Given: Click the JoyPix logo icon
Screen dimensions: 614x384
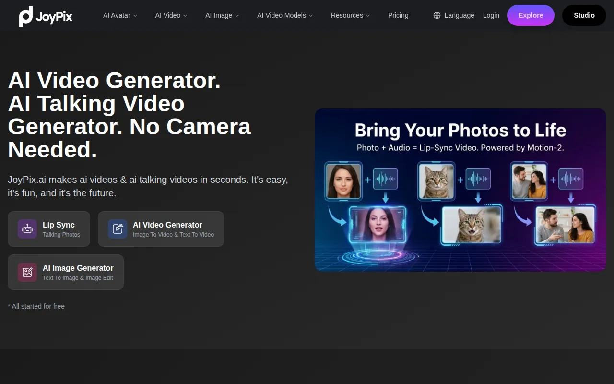Looking at the screenshot, I should (x=26, y=16).
